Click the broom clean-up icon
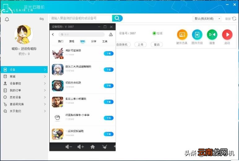239x161 pixels. (104, 147)
